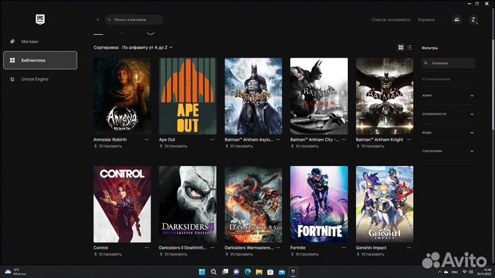Click the filter Название search field
This screenshot has width=495, height=278.
(448, 63)
